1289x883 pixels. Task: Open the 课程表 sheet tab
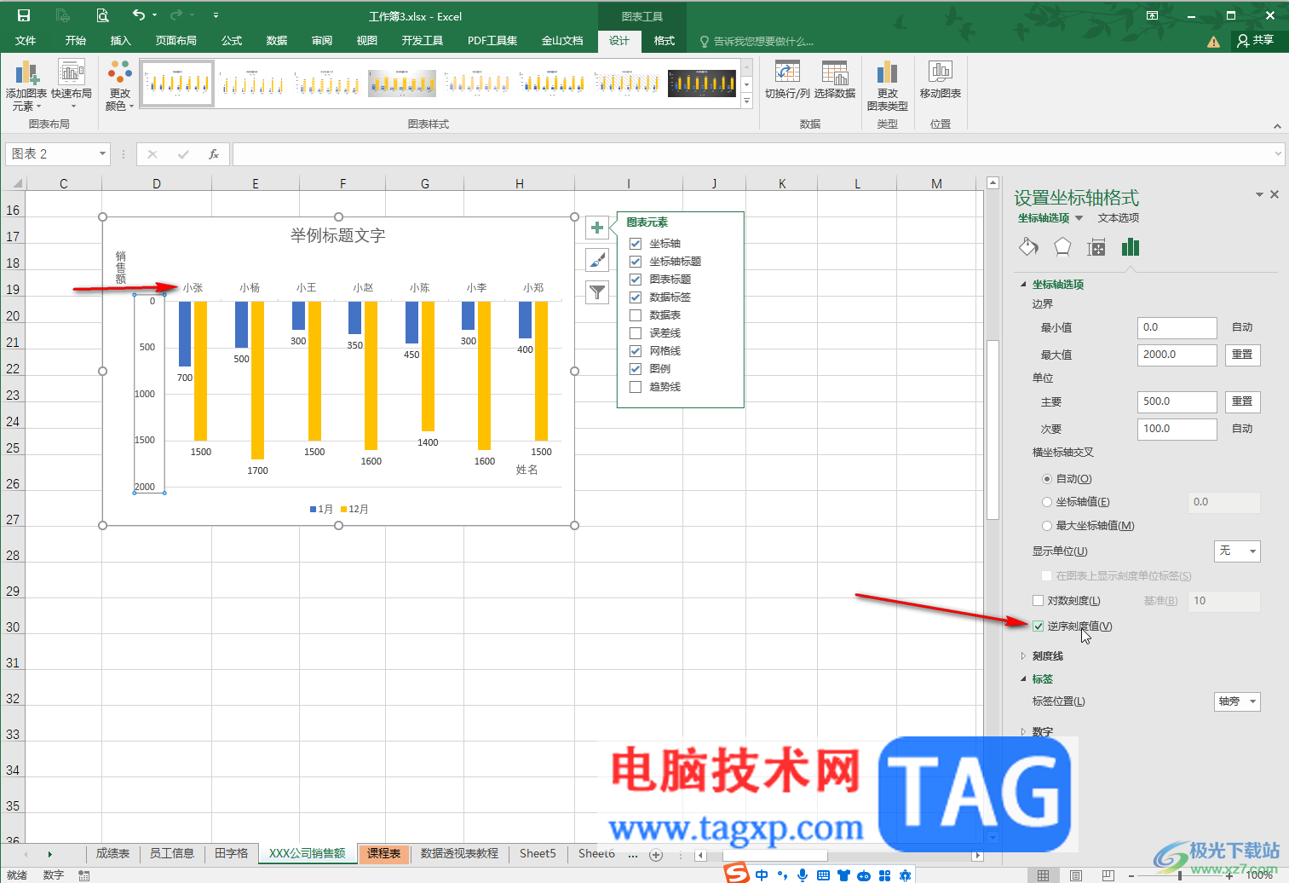[384, 853]
